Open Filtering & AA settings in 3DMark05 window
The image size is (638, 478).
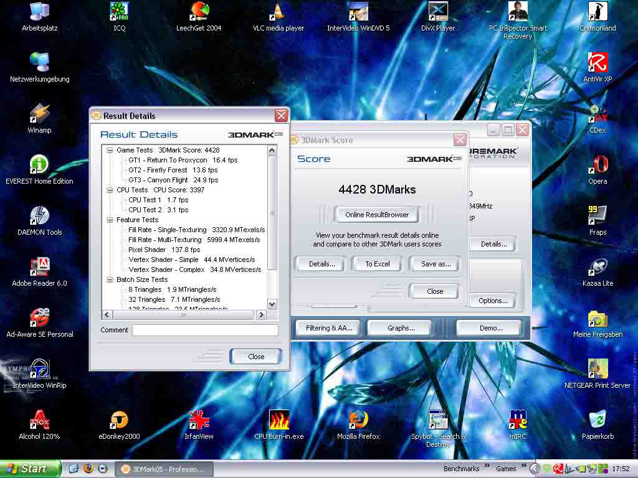click(x=329, y=328)
